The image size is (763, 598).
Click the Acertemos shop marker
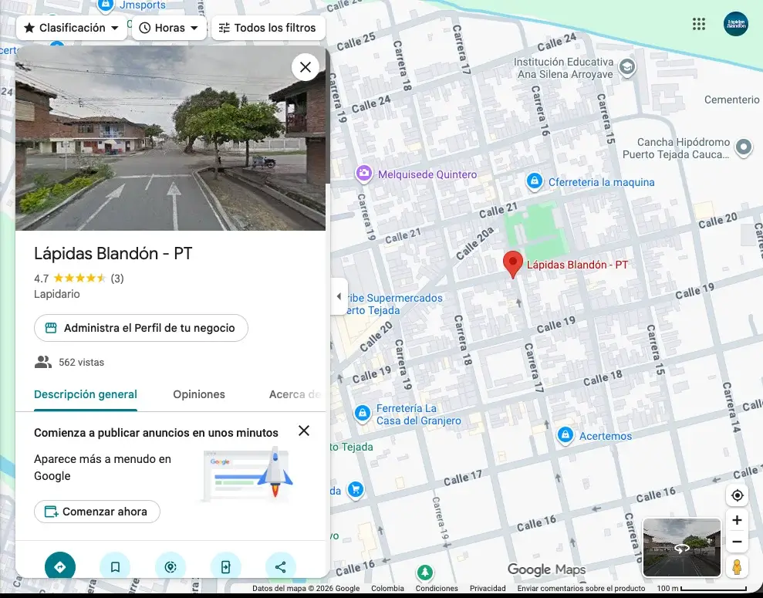tap(565, 435)
